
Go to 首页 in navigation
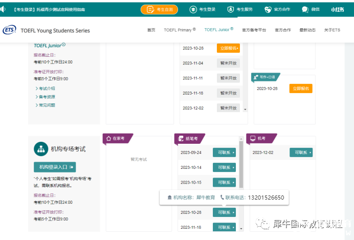(151, 30)
